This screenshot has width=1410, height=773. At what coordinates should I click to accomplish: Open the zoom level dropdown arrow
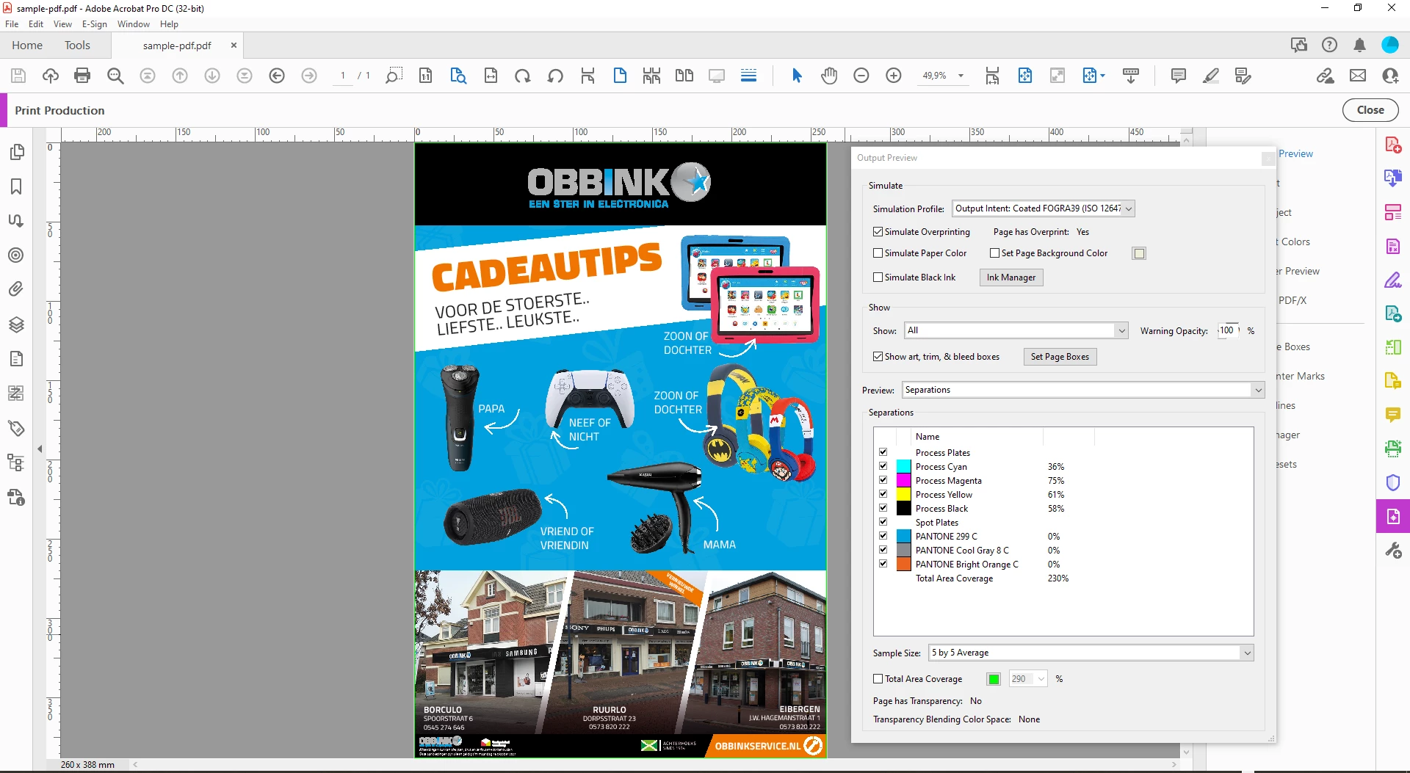point(961,76)
